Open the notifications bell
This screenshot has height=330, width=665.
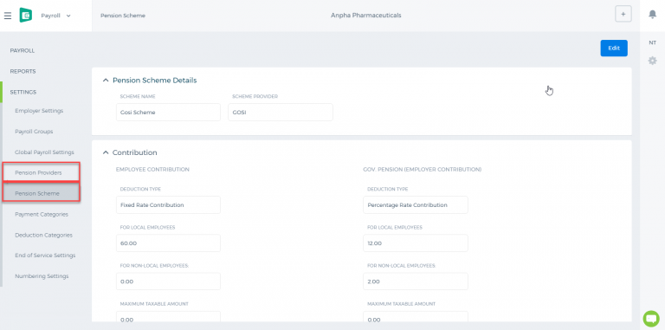coord(652,15)
